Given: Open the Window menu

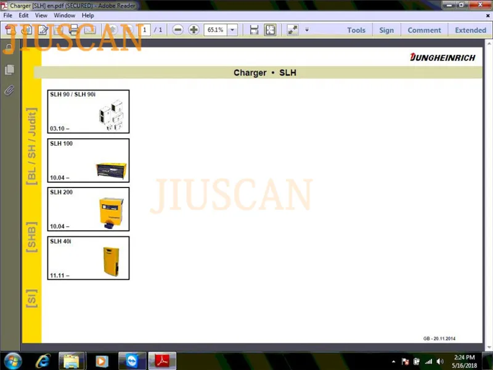Looking at the screenshot, I should 65,15.
